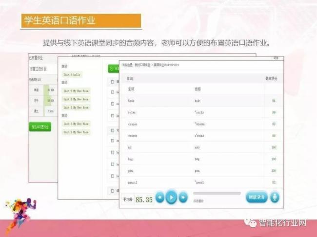Select the 已布置作业 tab

pyautogui.click(x=36, y=58)
